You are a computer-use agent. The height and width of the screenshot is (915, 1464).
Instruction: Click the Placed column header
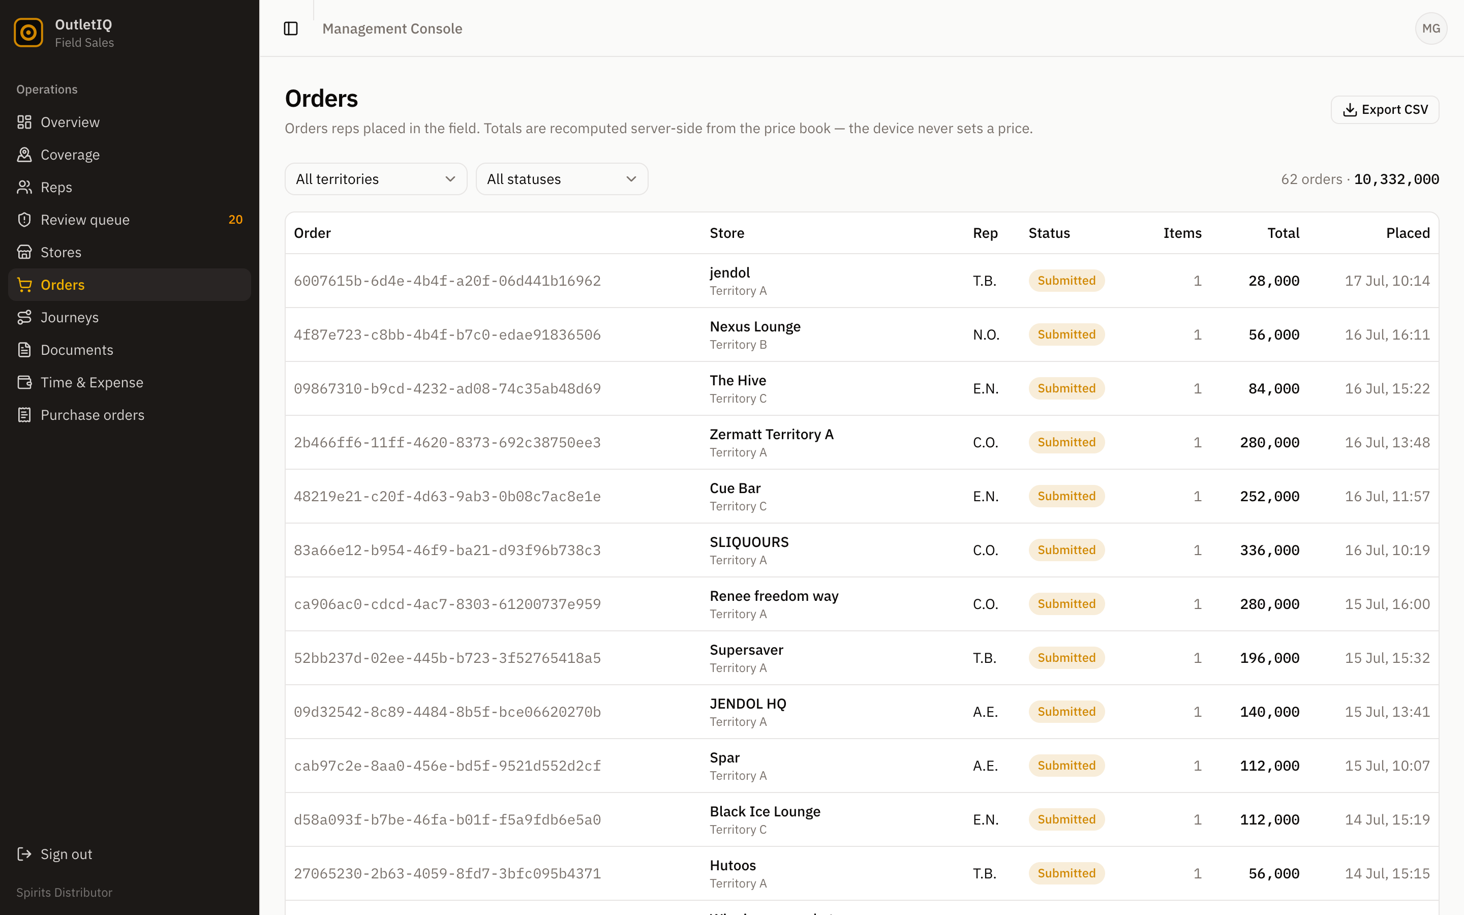pyautogui.click(x=1408, y=233)
